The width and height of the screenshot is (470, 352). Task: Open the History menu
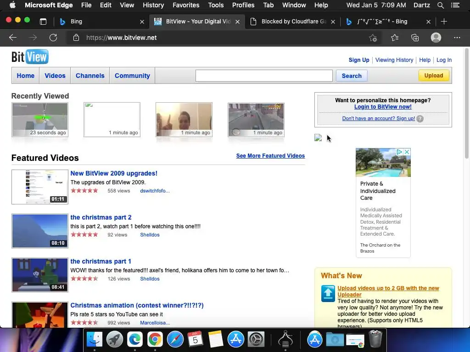click(x=153, y=5)
